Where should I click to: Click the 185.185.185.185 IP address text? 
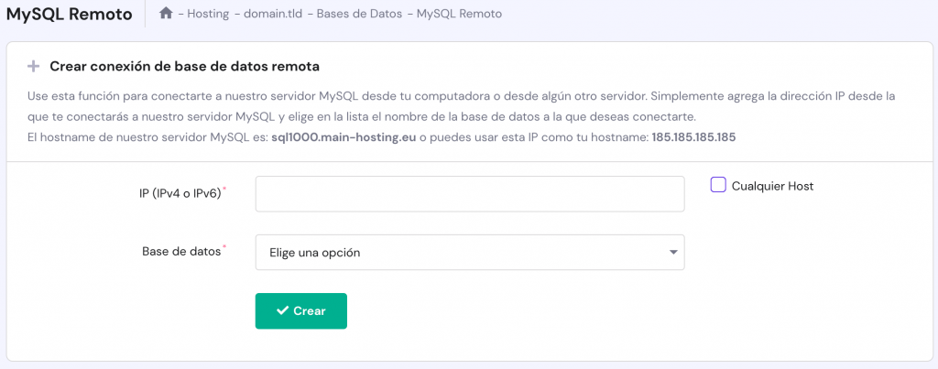(x=693, y=137)
